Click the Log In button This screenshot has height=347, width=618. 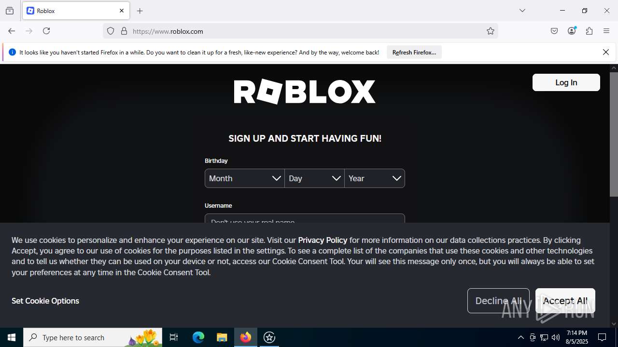566,82
